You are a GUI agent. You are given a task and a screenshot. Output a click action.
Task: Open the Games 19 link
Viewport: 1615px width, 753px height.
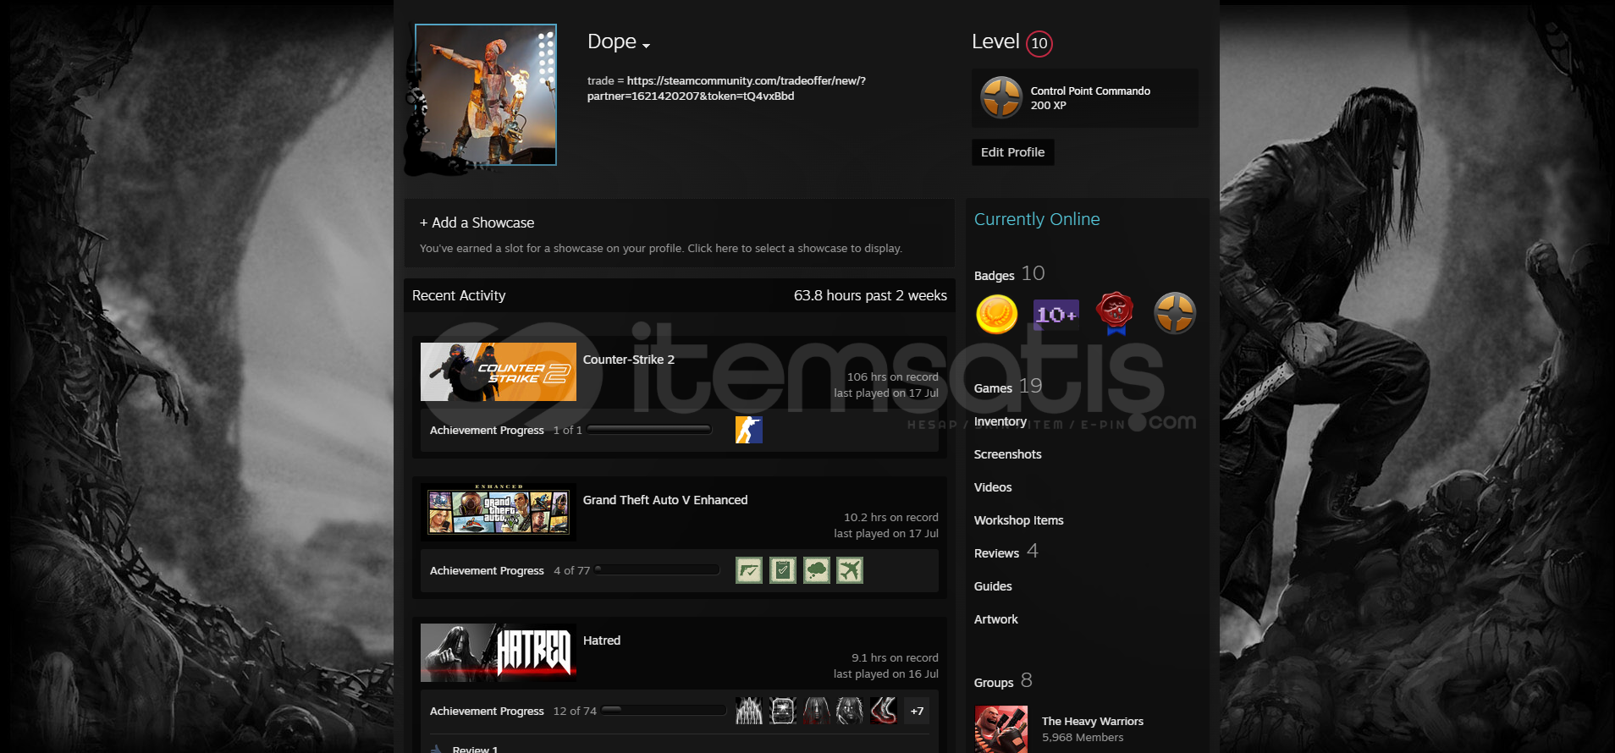(1007, 387)
